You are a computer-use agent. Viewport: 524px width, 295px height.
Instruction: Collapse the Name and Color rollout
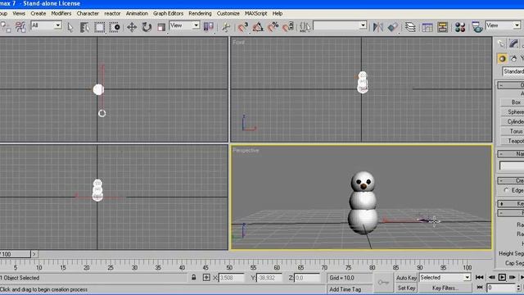coord(511,154)
